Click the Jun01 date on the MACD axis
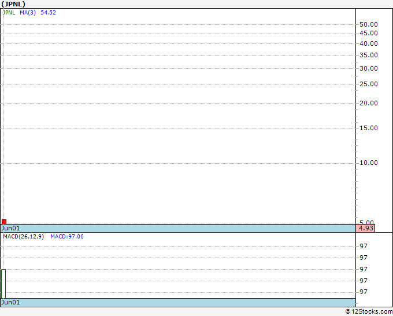This screenshot has height=316, width=393. click(10, 302)
